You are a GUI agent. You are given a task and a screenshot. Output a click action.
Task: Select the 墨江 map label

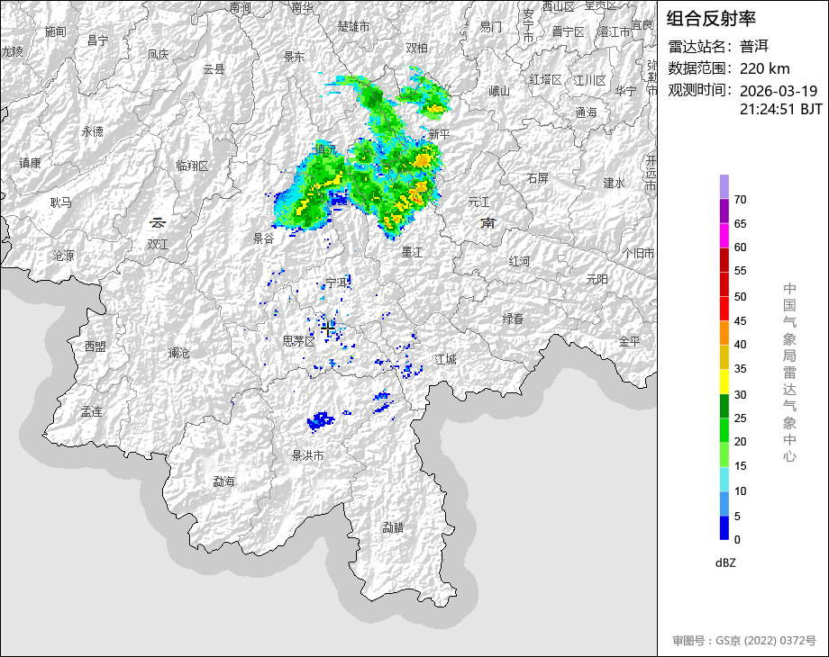(412, 252)
